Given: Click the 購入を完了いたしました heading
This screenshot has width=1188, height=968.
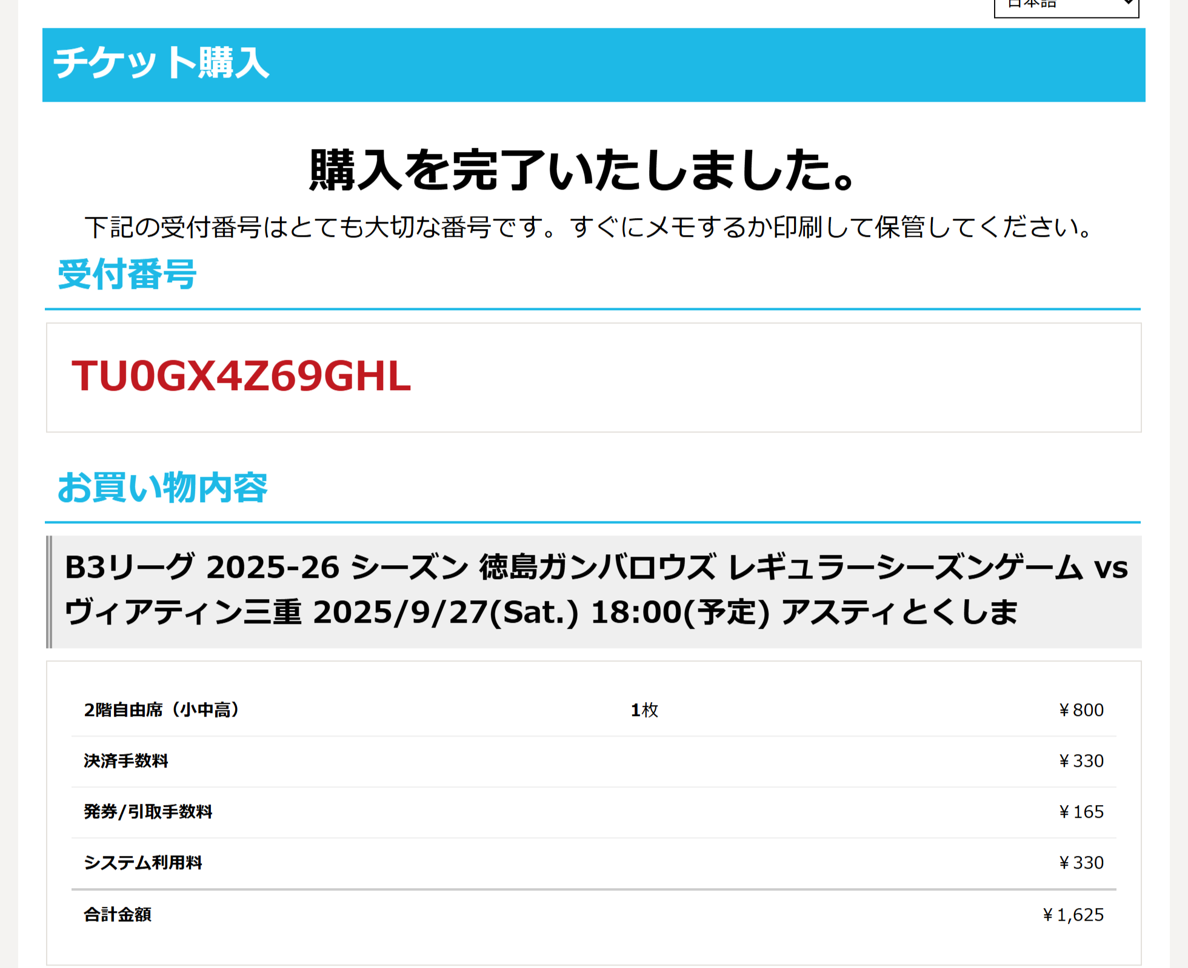Looking at the screenshot, I should tap(582, 170).
